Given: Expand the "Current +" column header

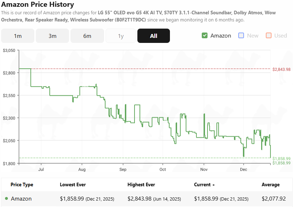Looking at the screenshot, I should click(204, 184).
